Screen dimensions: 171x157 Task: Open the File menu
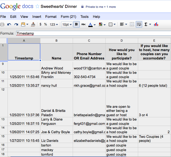(x=3, y=17)
